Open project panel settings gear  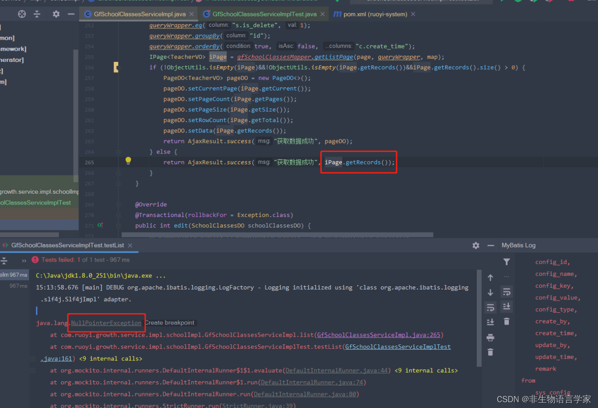pos(56,14)
